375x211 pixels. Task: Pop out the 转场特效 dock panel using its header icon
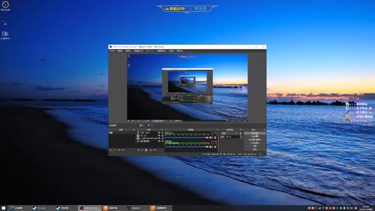point(241,130)
